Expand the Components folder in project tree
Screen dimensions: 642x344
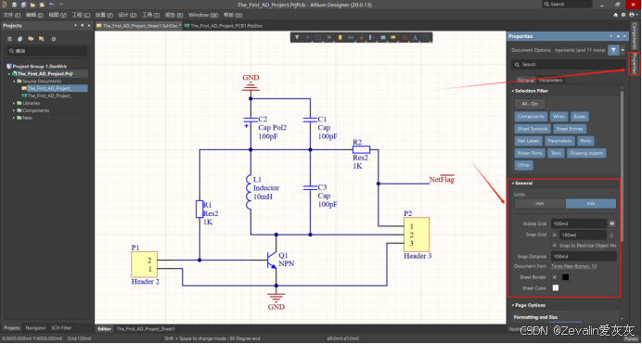coord(14,110)
